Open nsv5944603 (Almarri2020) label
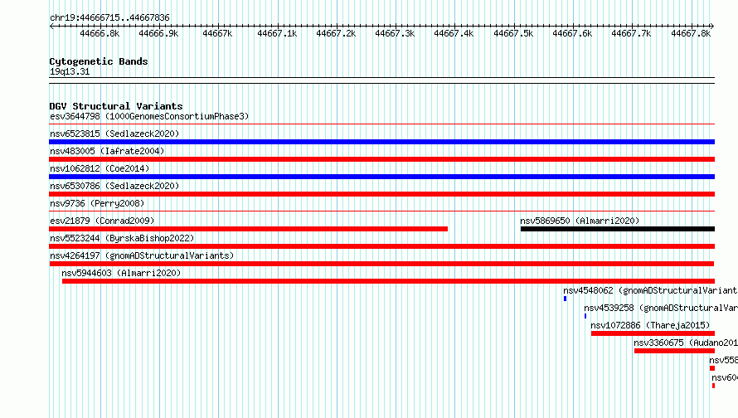This screenshot has width=738, height=418. pos(121,273)
